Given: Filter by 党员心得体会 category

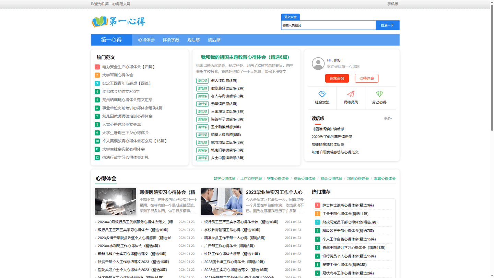Looking at the screenshot, I should click(x=331, y=178).
